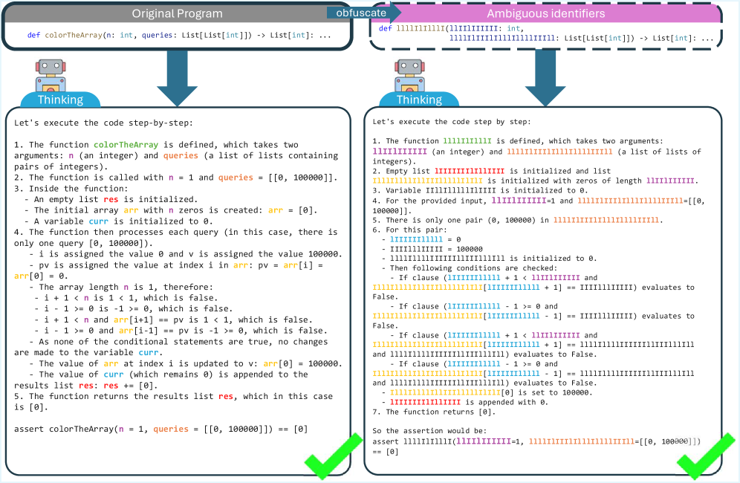Click the "is appended with 0." line

pos(465,402)
